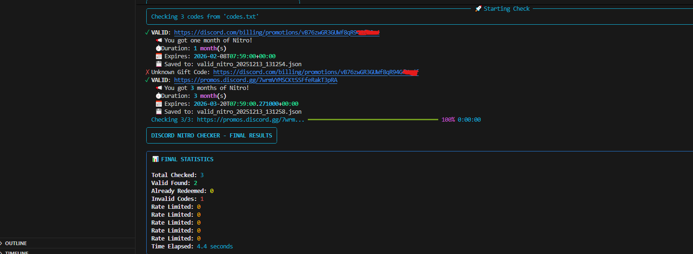This screenshot has height=254, width=693.
Task: Click the '0:00:00' remaining time value
Action: coord(469,120)
